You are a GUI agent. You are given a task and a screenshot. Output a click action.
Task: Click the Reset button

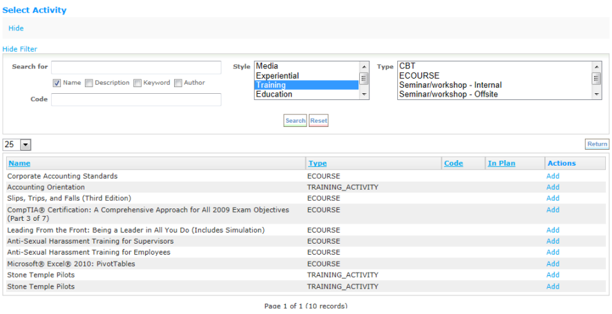pos(318,121)
